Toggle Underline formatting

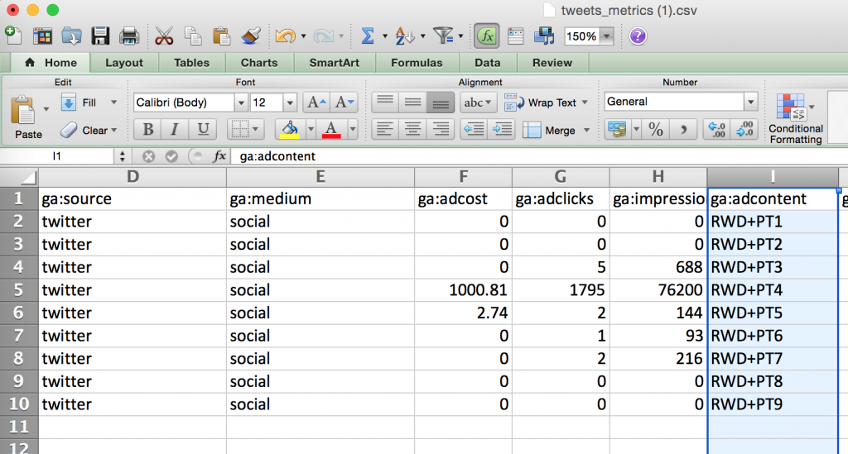[x=203, y=130]
